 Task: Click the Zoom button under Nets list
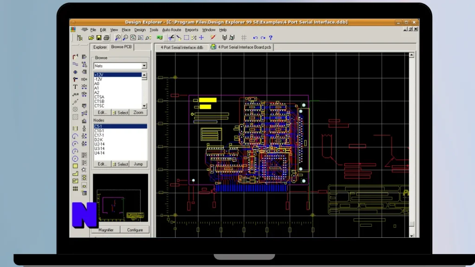coord(138,113)
